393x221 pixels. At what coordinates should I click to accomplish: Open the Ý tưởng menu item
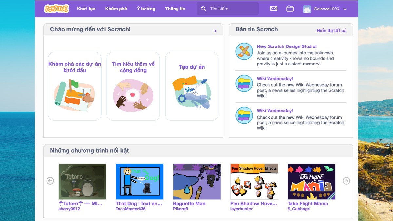(x=146, y=9)
